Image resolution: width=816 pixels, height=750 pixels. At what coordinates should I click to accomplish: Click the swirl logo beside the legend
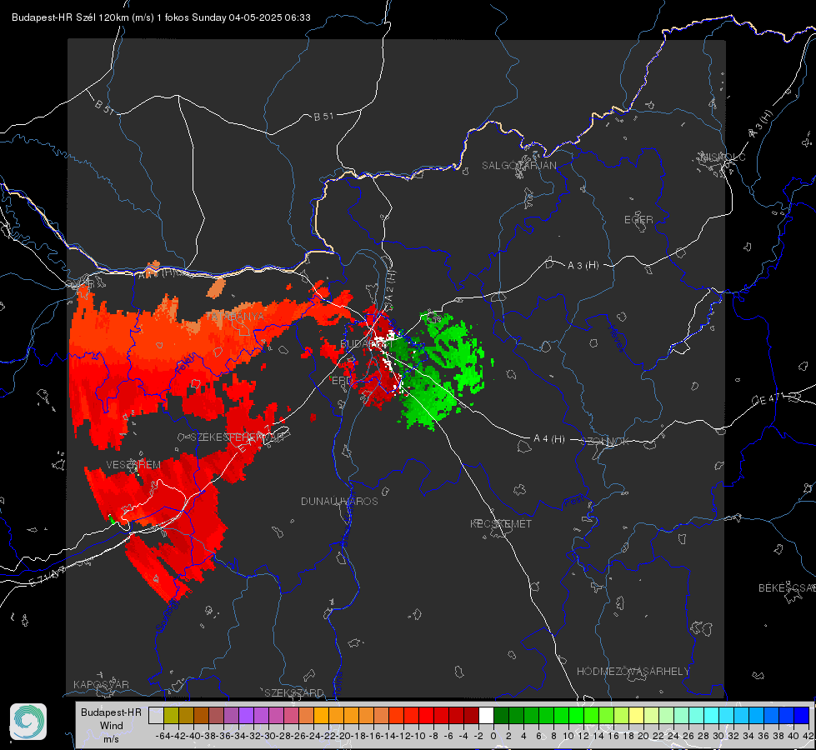(28, 722)
